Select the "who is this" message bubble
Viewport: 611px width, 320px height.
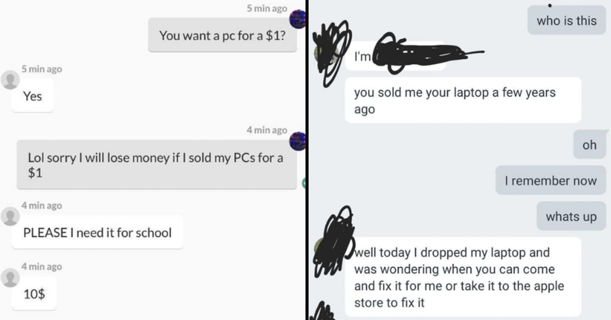point(567,20)
